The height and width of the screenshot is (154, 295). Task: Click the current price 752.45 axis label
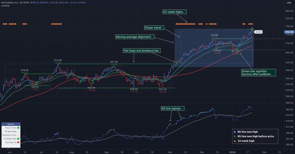pyautogui.click(x=289, y=32)
